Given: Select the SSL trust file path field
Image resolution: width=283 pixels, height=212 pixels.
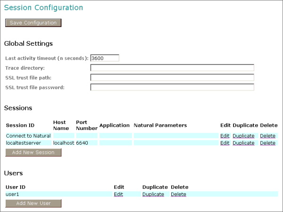Looking at the screenshot, I should coord(172,77).
